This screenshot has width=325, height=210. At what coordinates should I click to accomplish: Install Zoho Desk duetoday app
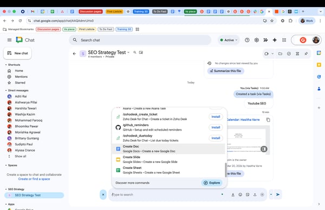click(216, 138)
